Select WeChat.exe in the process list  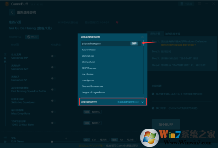pos(88,56)
